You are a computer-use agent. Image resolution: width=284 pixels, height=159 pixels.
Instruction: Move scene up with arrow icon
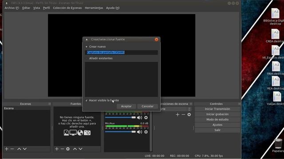tap(19, 149)
